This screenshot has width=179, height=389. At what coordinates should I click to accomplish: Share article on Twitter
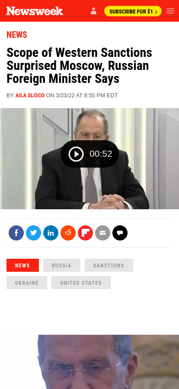[33, 233]
